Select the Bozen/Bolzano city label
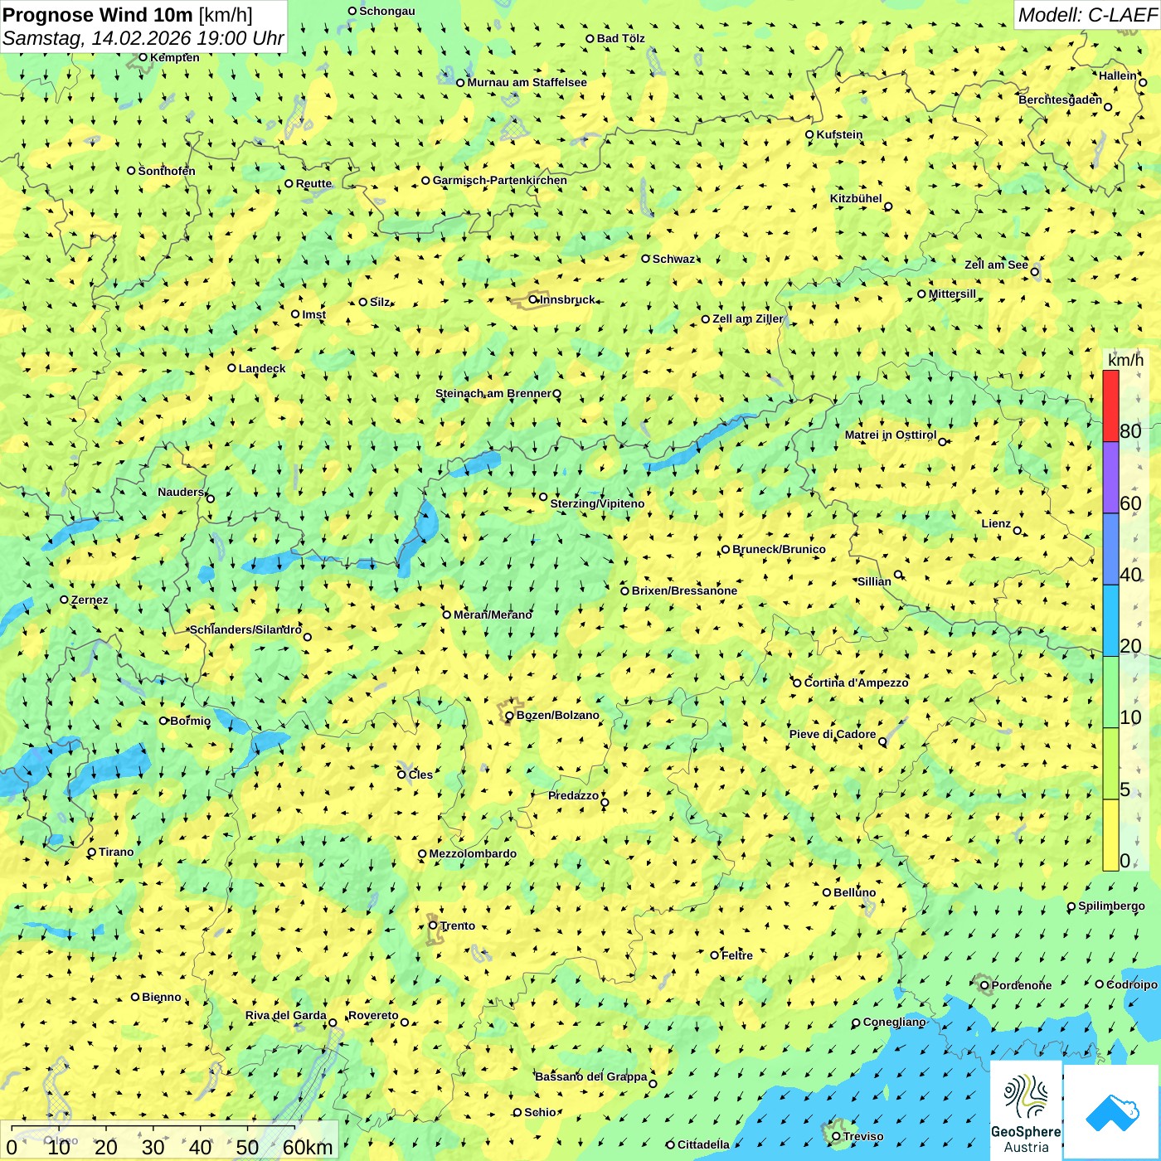Viewport: 1161px width, 1161px height. pyautogui.click(x=557, y=715)
